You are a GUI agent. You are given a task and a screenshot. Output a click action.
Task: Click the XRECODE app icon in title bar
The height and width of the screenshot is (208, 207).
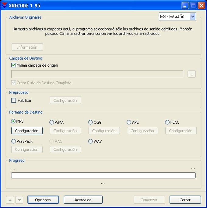(x=5, y=5)
